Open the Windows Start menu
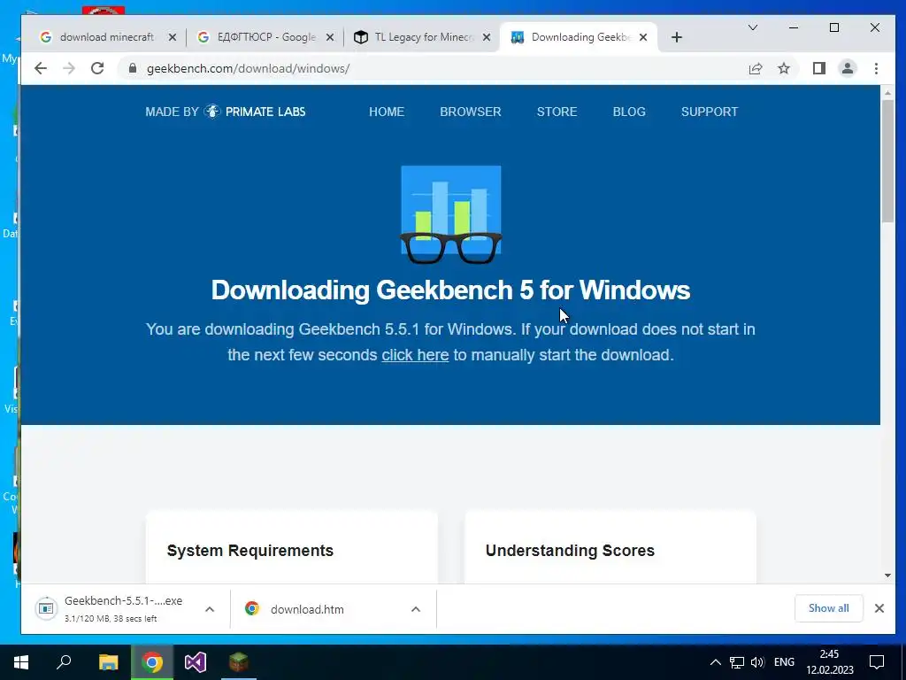The width and height of the screenshot is (906, 680). point(21,662)
